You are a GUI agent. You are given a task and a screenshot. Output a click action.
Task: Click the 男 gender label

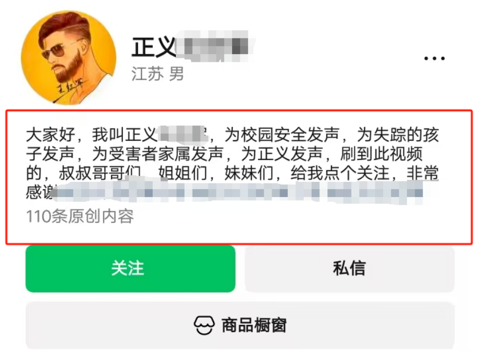point(176,74)
